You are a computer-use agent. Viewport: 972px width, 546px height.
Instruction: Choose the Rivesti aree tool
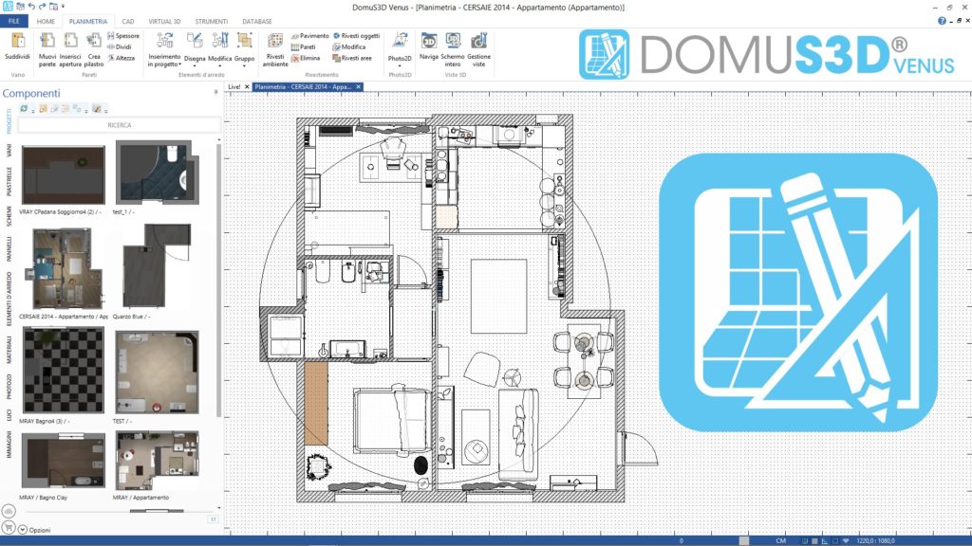tap(352, 58)
